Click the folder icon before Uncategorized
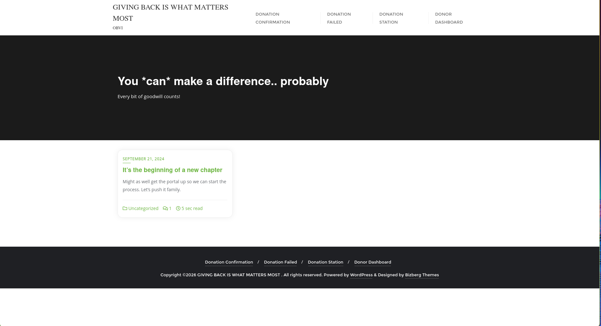 click(x=125, y=208)
